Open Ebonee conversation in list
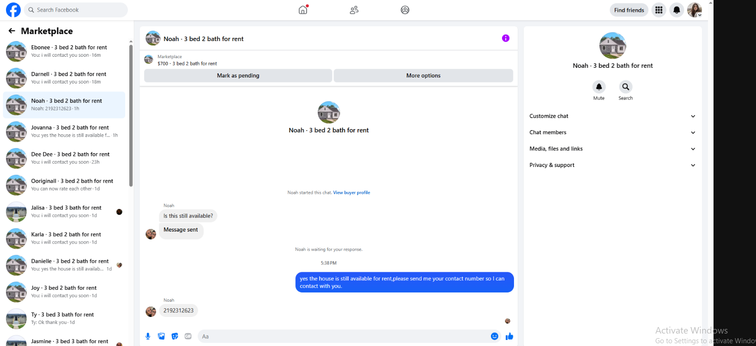Image resolution: width=756 pixels, height=346 pixels. (x=64, y=51)
